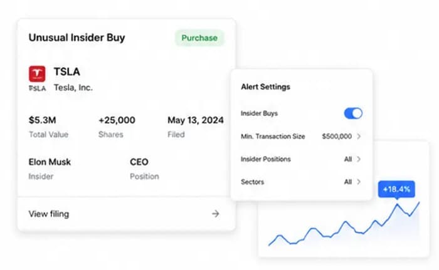This screenshot has width=439, height=270.
Task: Click the TSLA ticker heading
Action: tap(67, 71)
